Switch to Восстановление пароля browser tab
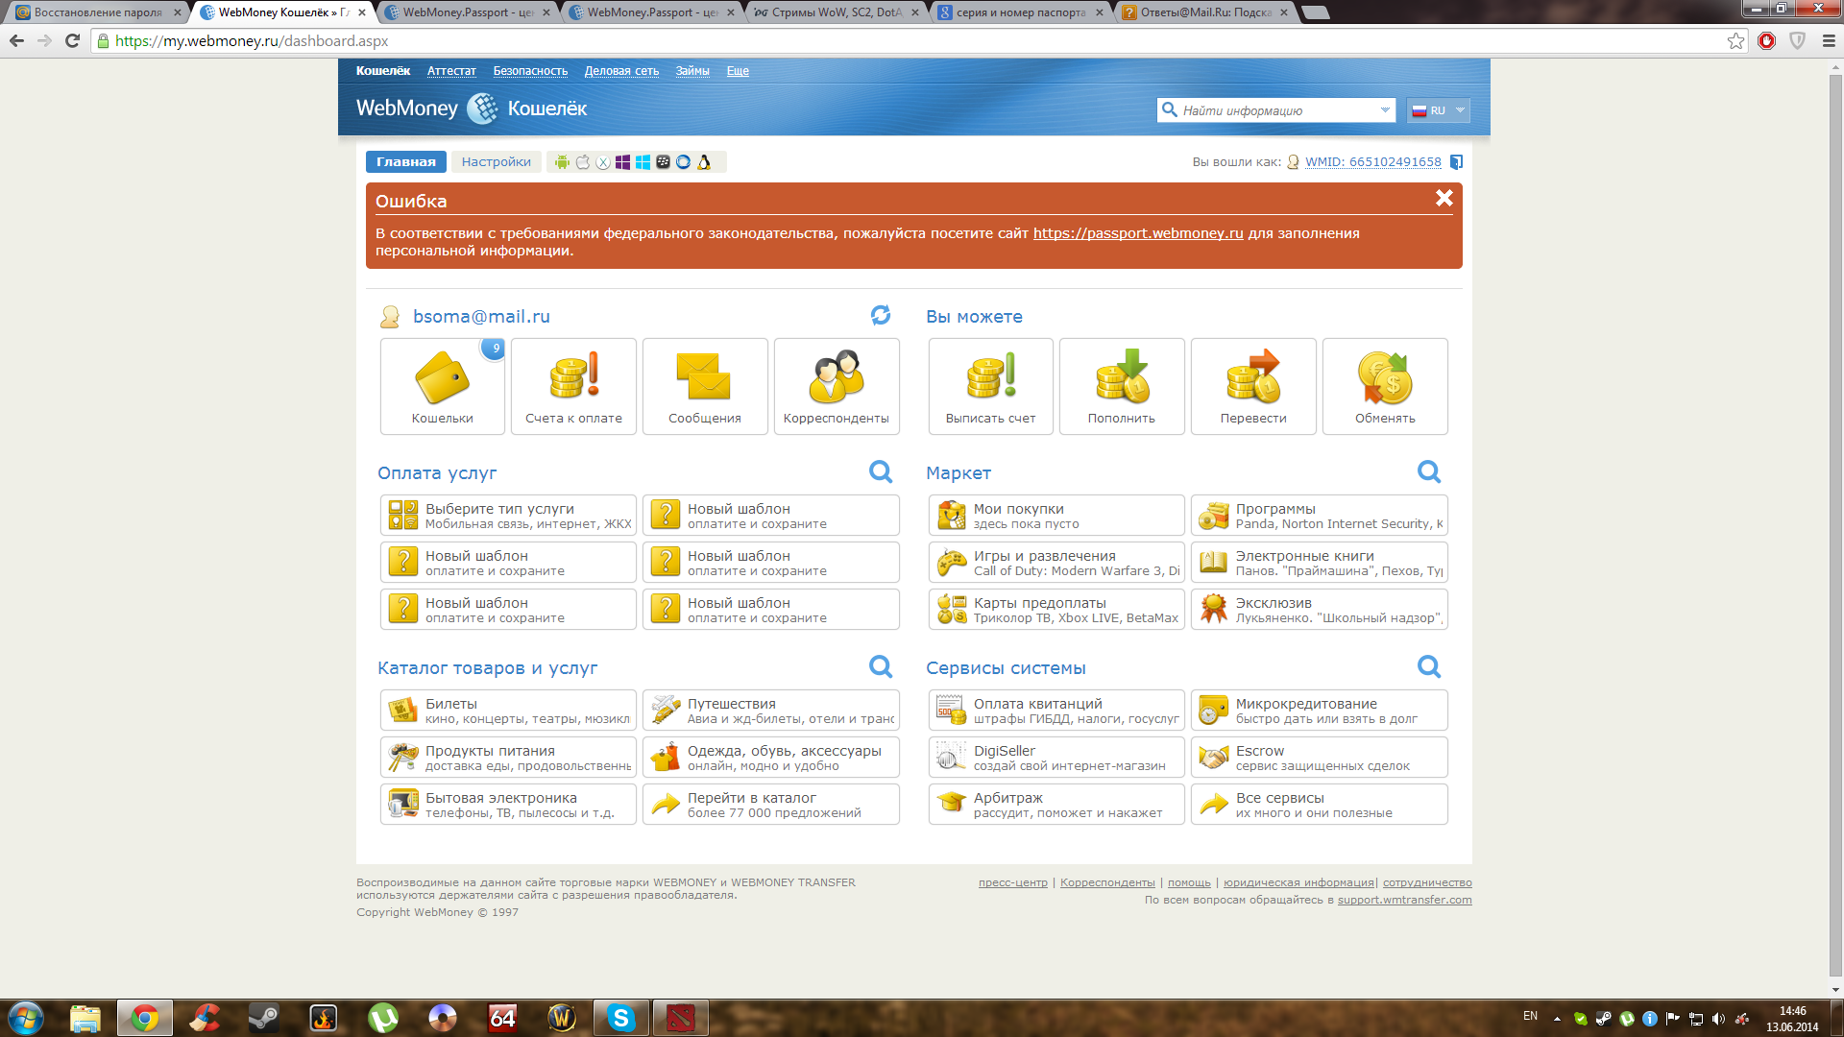 98,12
